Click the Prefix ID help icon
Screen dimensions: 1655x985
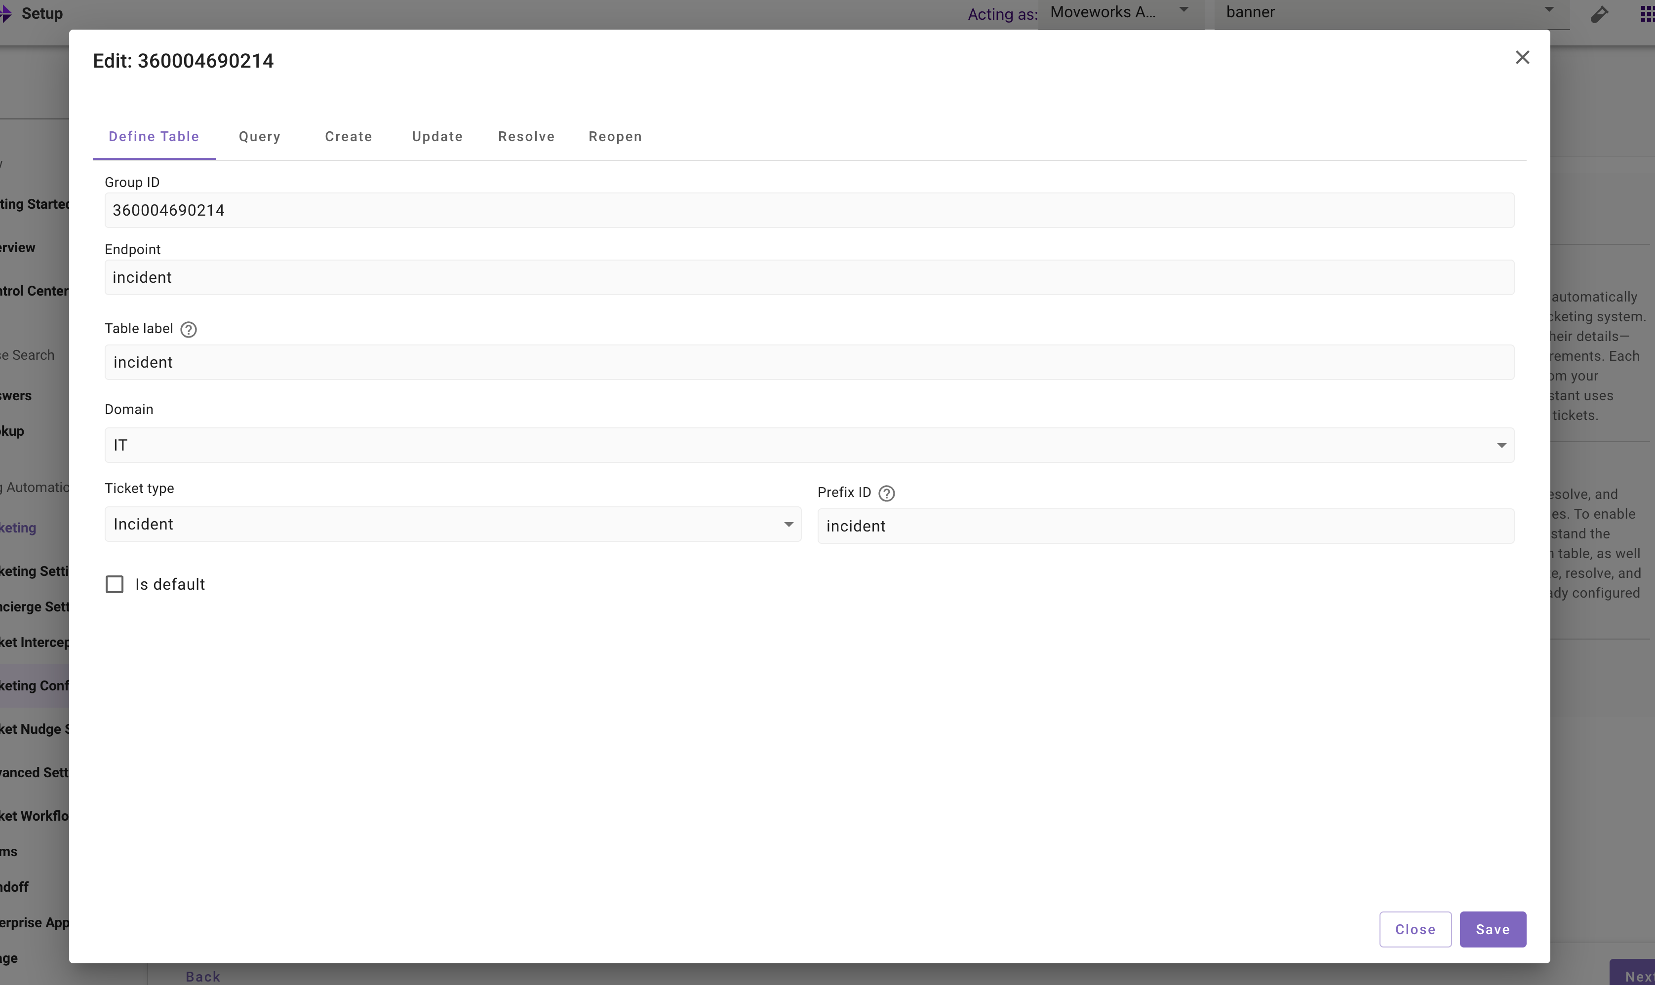click(886, 493)
